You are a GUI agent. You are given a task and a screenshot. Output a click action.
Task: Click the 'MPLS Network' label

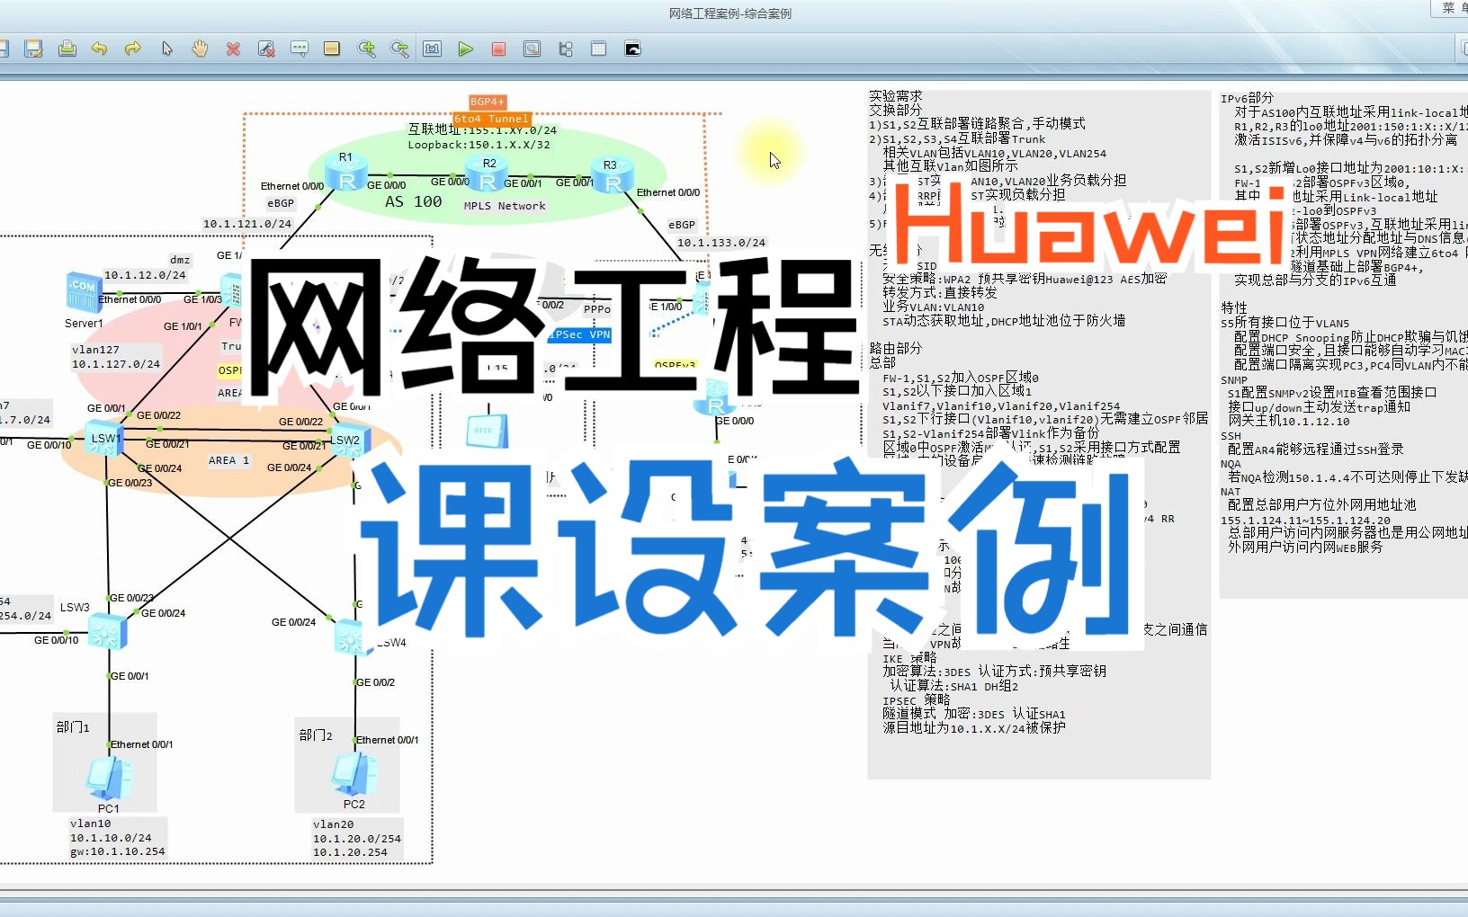point(505,206)
